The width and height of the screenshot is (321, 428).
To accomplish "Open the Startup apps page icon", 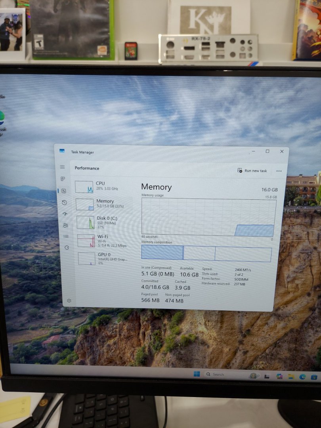I will pyautogui.click(x=65, y=214).
